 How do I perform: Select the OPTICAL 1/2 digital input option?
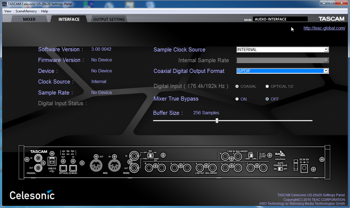pyautogui.click(x=267, y=86)
